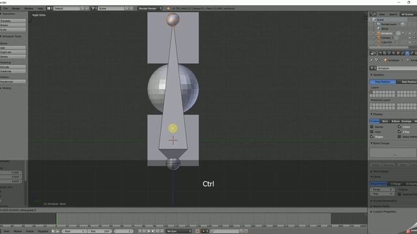The image size is (417, 234).
Task: Click the Add bone button
Action: (13, 47)
